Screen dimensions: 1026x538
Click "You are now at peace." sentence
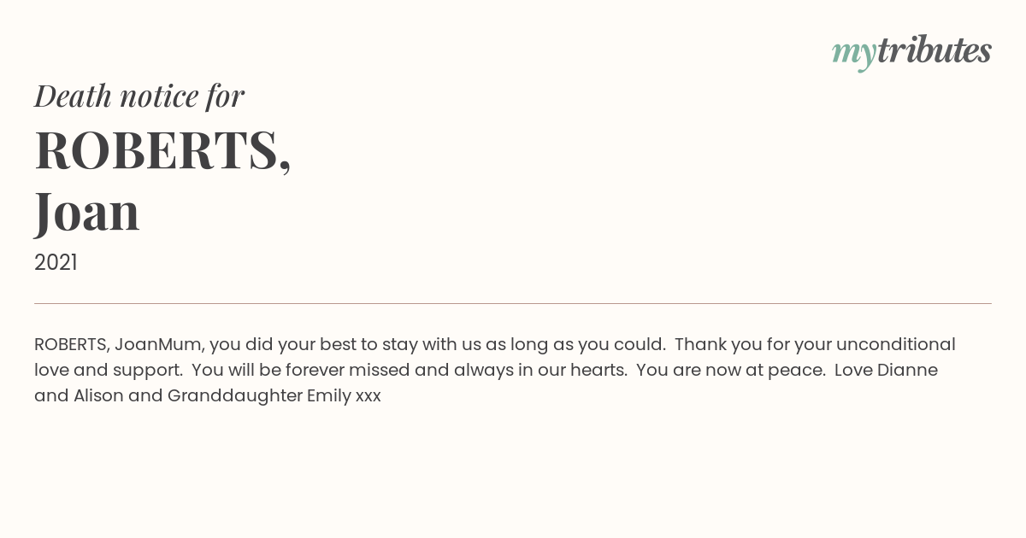731,370
